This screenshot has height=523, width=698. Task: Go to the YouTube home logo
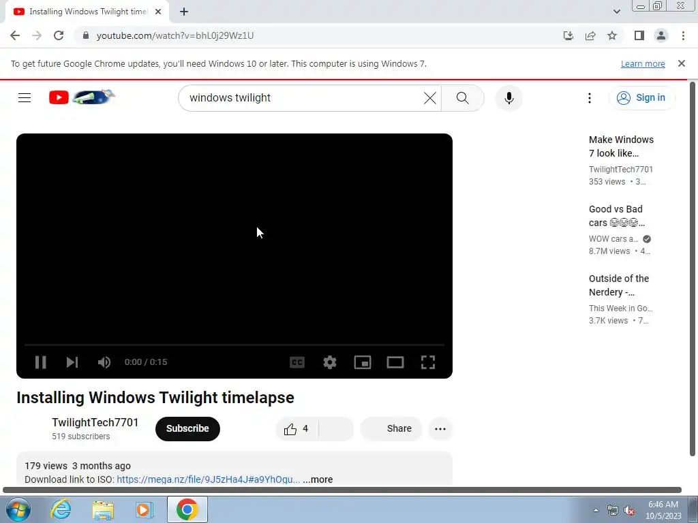click(82, 97)
